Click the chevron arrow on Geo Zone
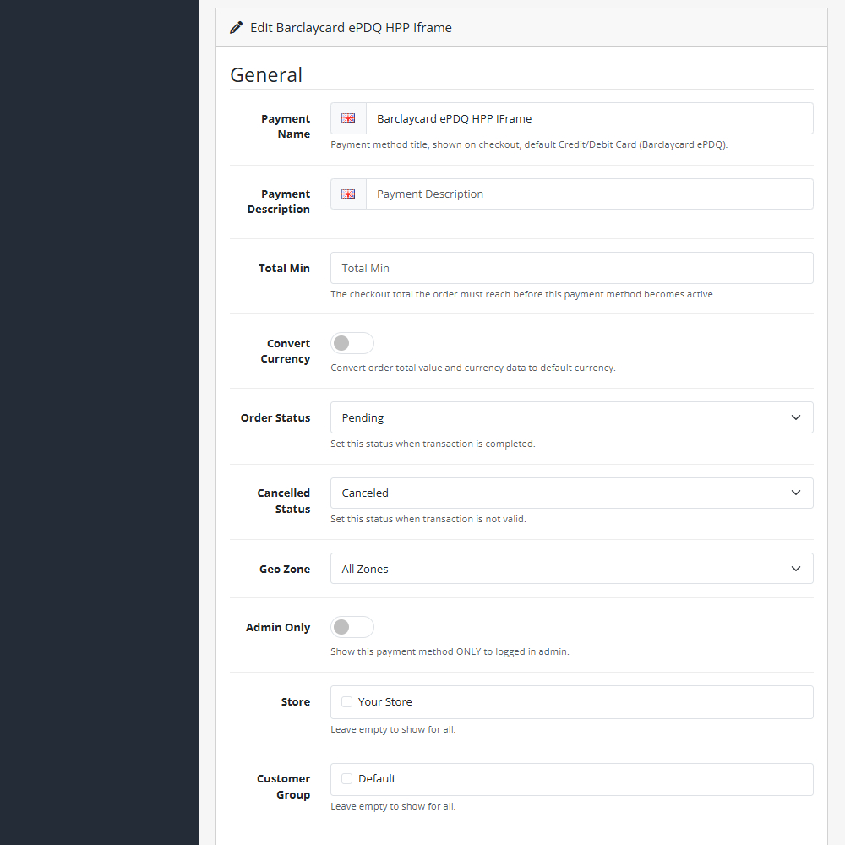 (x=796, y=569)
